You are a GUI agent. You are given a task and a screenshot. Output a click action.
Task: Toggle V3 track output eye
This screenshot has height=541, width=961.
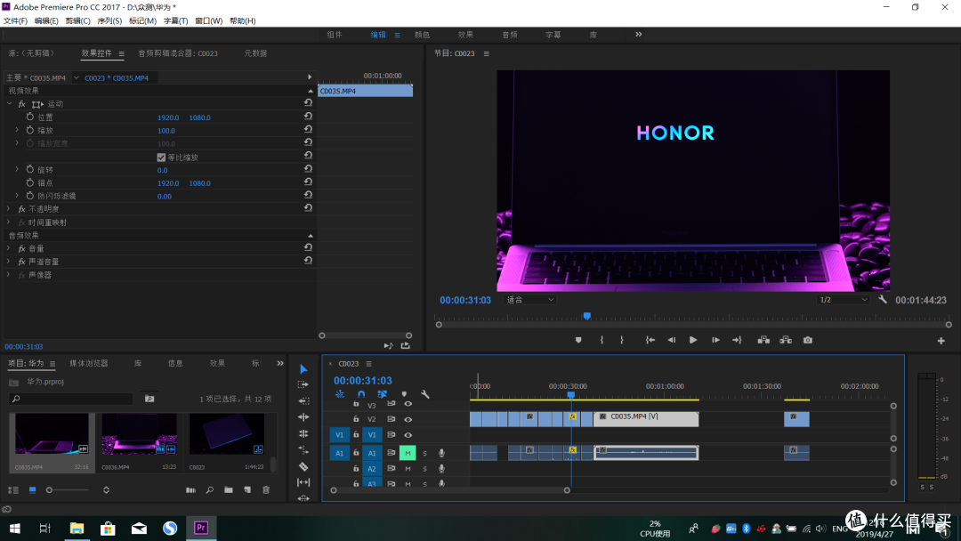408,404
